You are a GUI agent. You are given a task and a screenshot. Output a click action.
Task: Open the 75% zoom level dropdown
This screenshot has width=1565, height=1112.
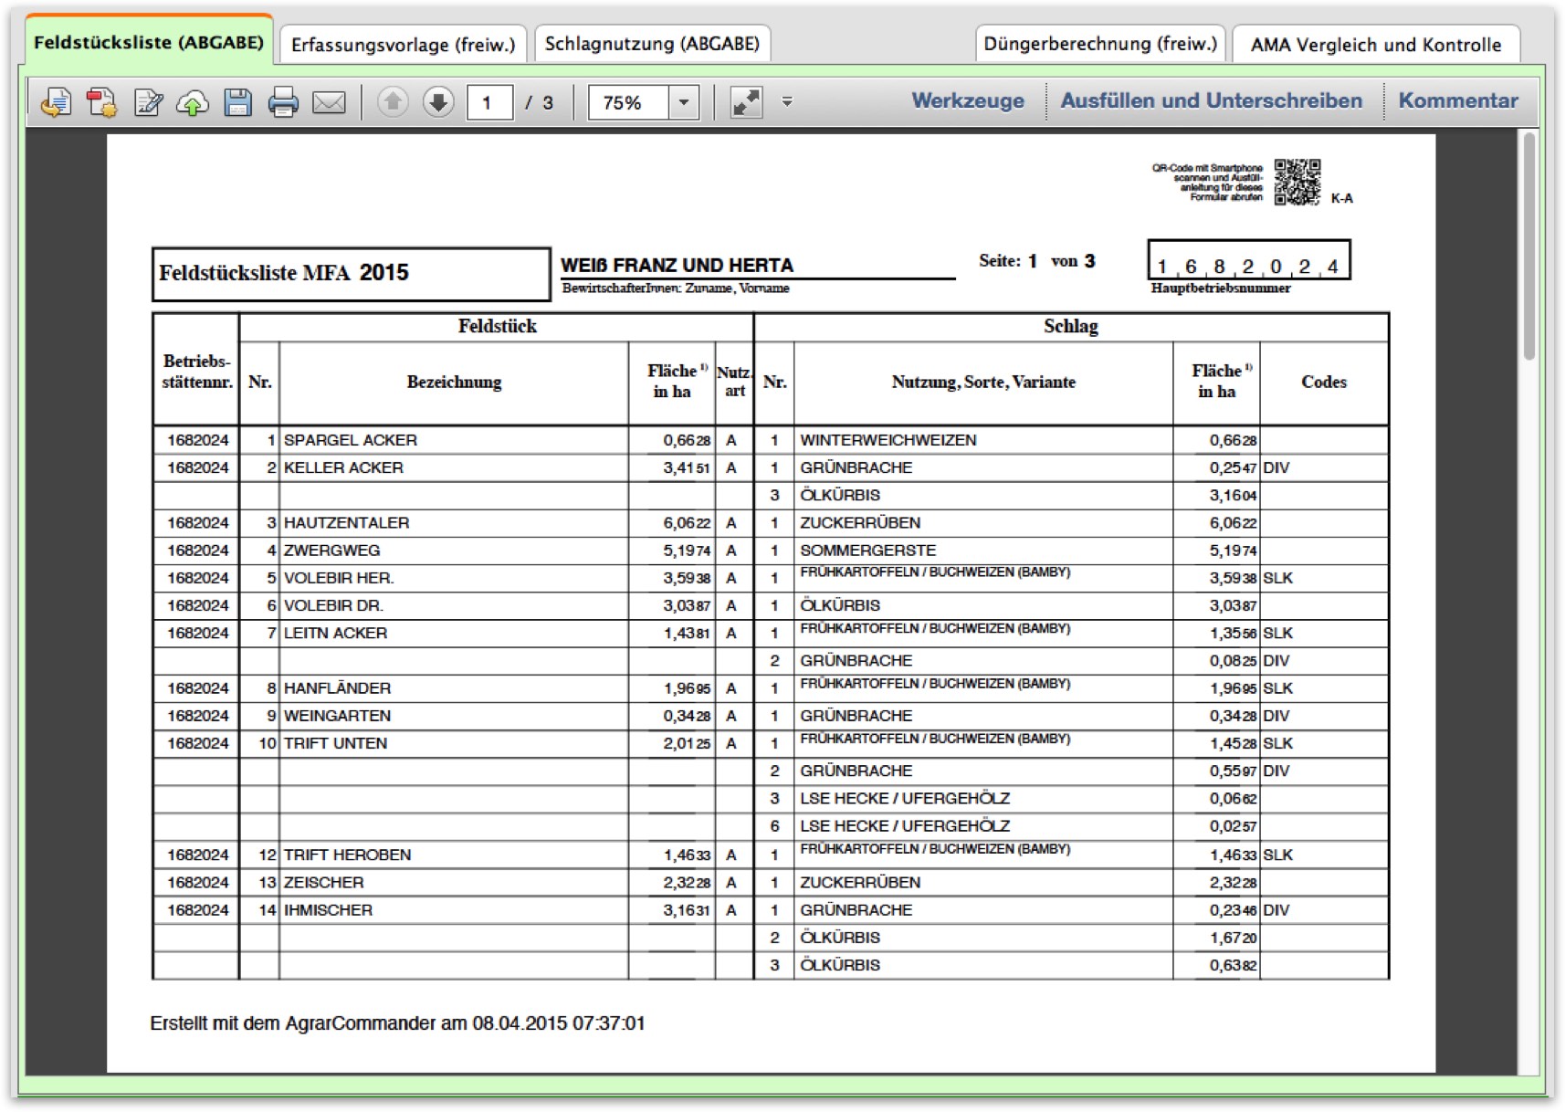click(683, 102)
